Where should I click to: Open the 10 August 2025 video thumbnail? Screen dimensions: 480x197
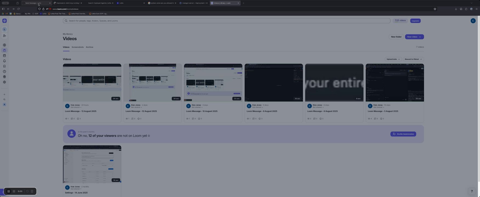[x=213, y=83]
